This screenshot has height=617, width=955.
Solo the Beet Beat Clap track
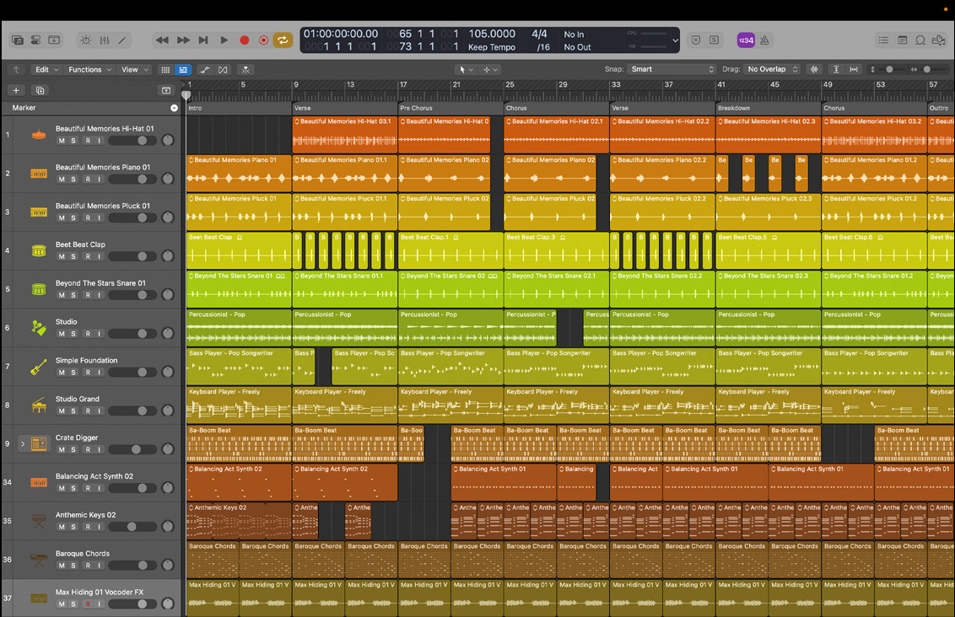click(x=73, y=256)
